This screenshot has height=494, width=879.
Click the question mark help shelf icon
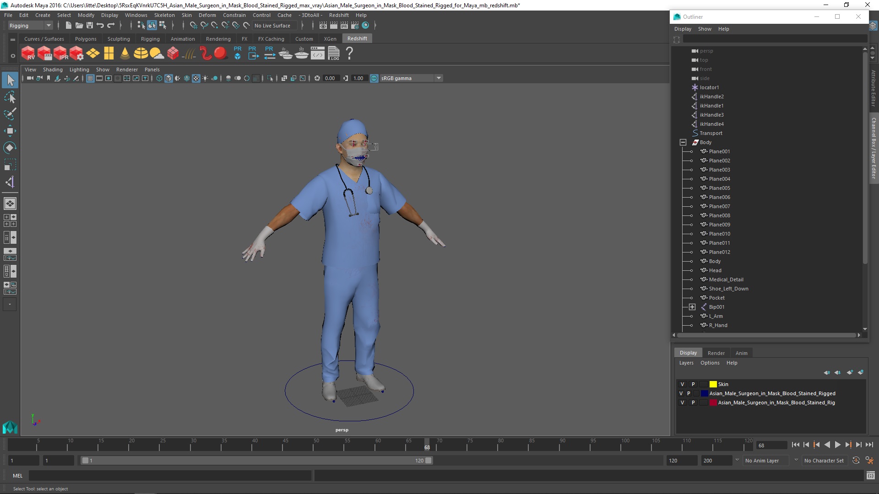349,54
